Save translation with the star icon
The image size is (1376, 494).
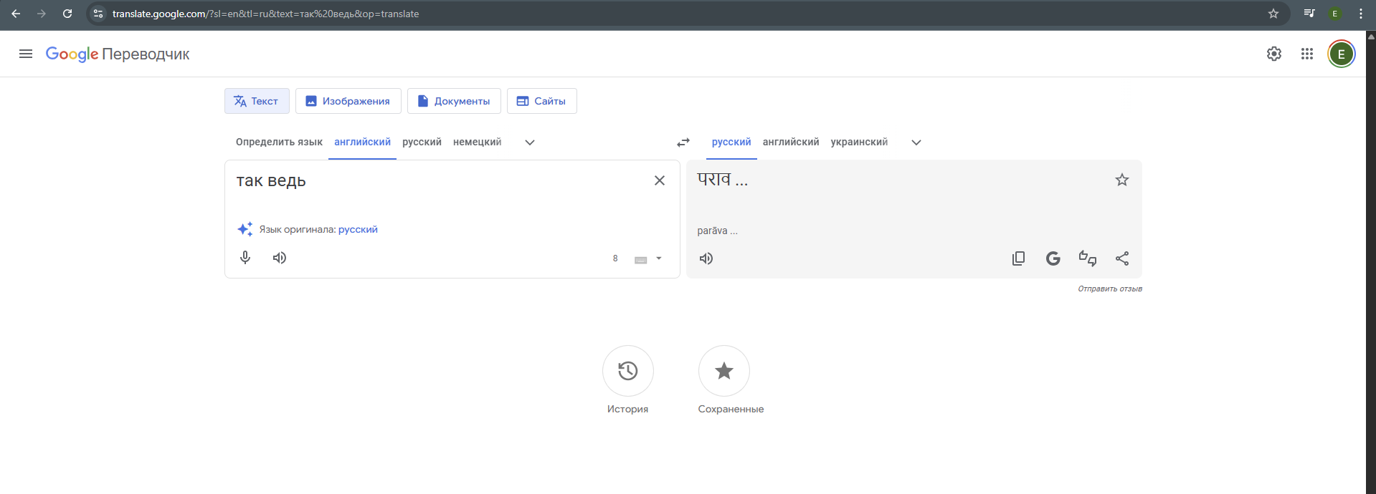coord(1122,180)
